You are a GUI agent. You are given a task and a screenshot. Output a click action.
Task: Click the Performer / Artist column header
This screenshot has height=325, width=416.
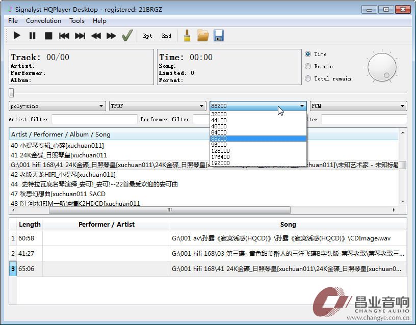(x=107, y=225)
